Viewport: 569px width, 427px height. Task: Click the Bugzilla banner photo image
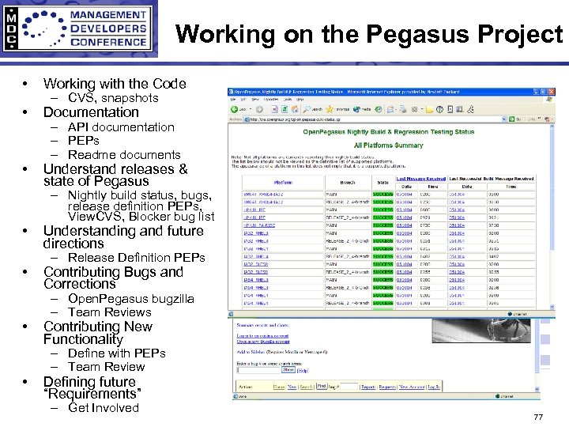pos(481,331)
